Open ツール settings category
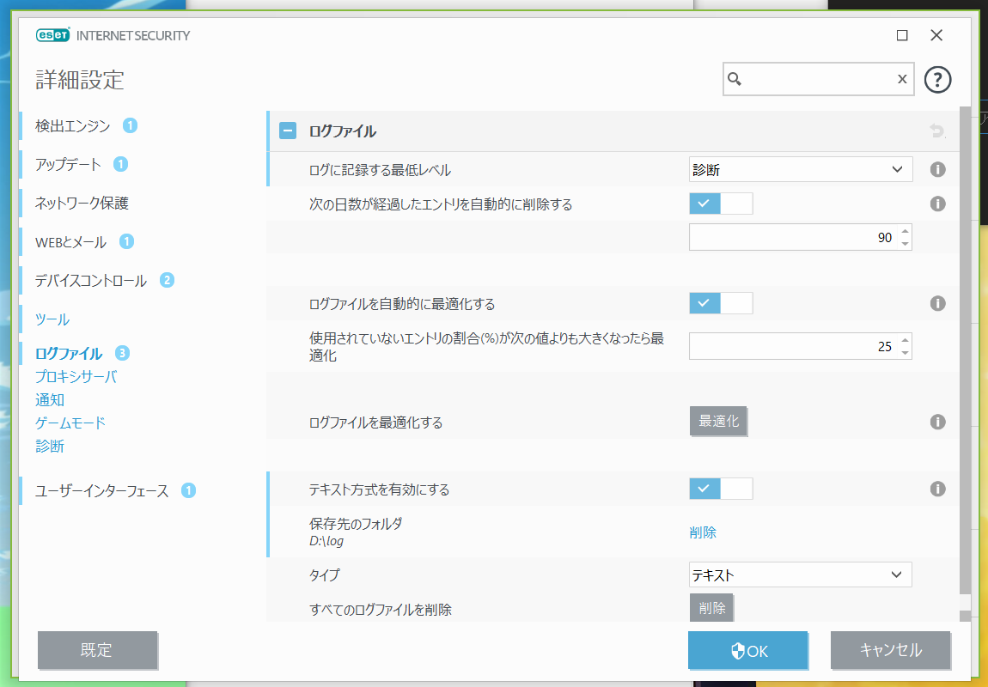 52,319
